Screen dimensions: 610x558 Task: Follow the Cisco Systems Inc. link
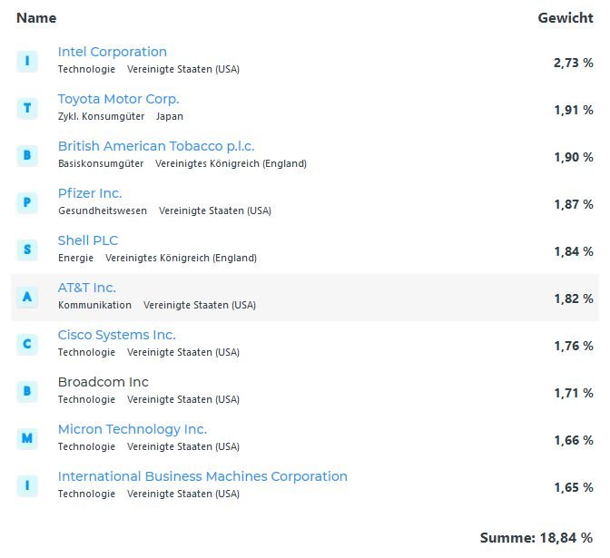pos(117,335)
